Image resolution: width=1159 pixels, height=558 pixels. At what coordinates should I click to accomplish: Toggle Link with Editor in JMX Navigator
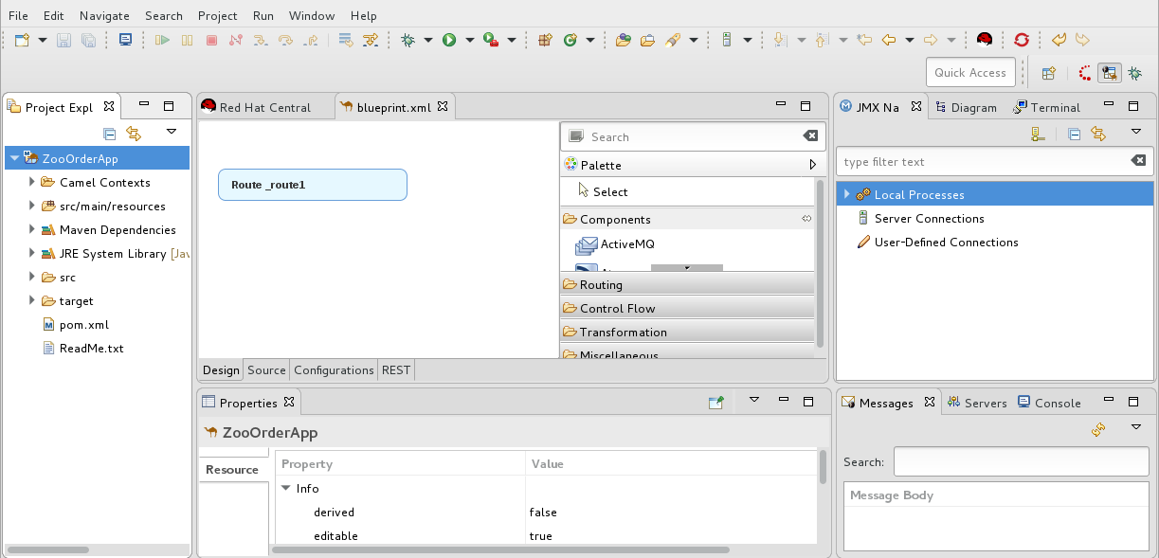coord(1097,134)
